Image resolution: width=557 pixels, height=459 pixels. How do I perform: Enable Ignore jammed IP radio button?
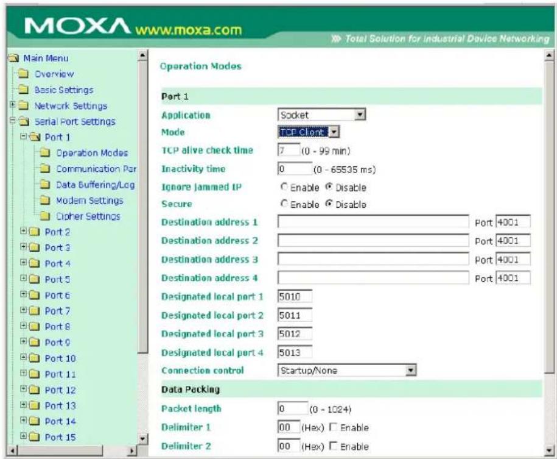[x=284, y=187]
